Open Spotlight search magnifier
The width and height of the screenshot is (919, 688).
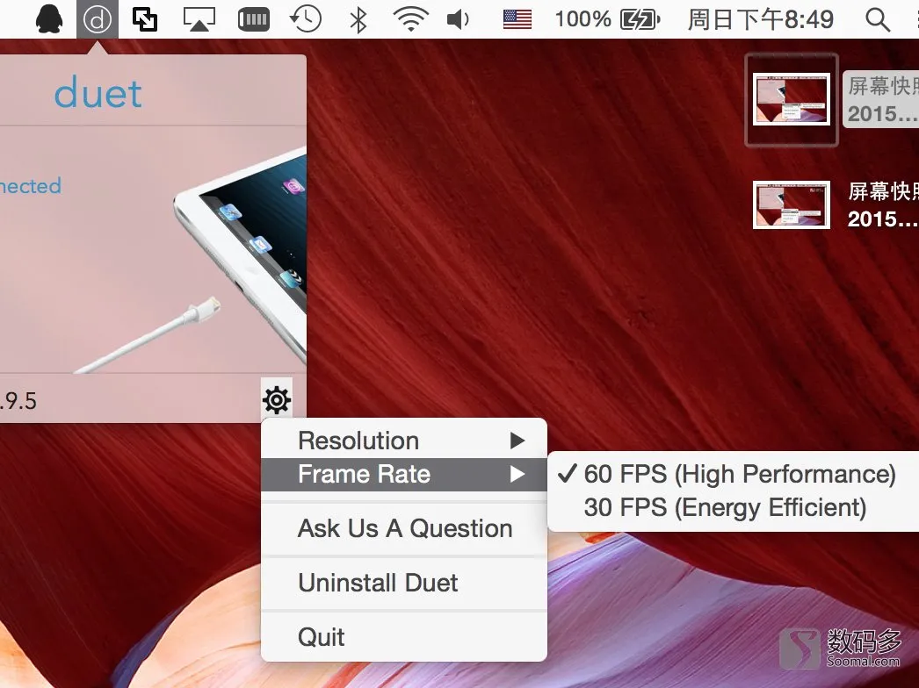(x=878, y=19)
